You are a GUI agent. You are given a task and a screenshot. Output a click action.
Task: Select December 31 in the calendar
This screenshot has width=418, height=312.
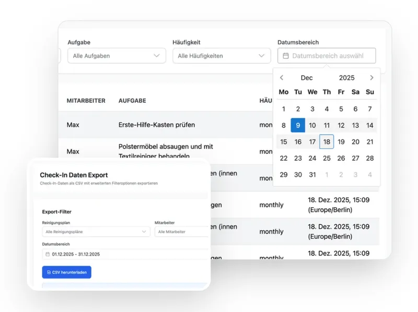(x=312, y=175)
